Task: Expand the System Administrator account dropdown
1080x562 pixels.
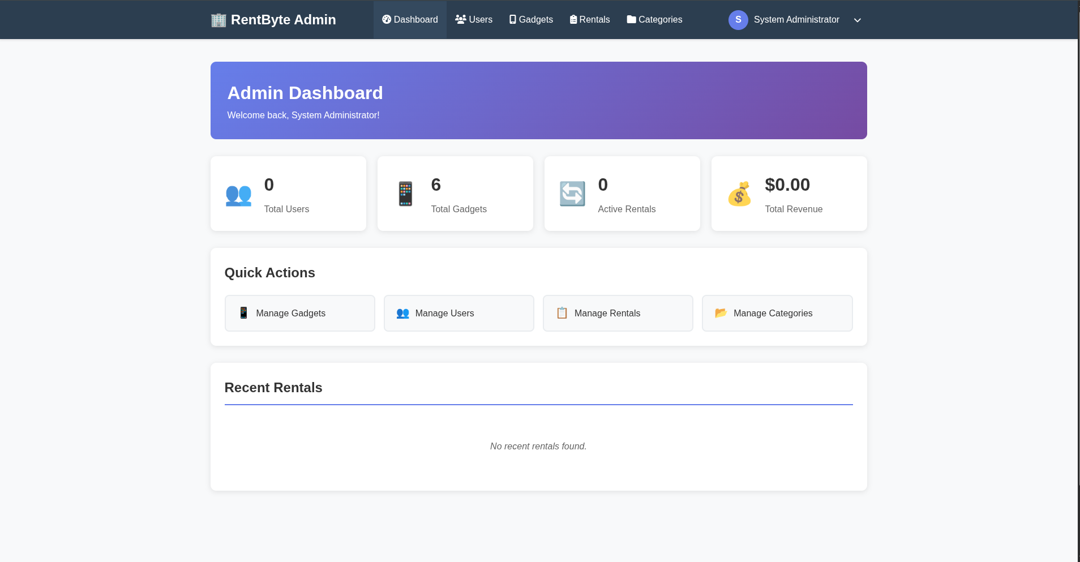Action: click(856, 20)
